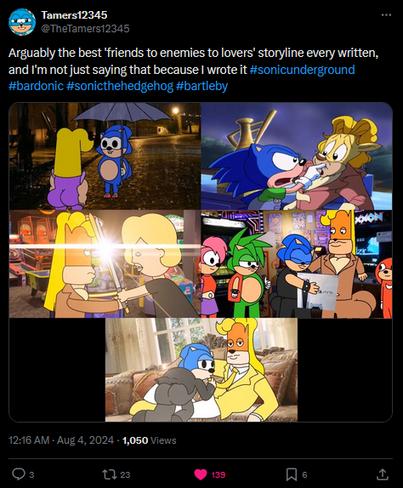Viewport: 403px width, 488px height.
Task: Open the rainy umbrella street image
Action: [105, 156]
